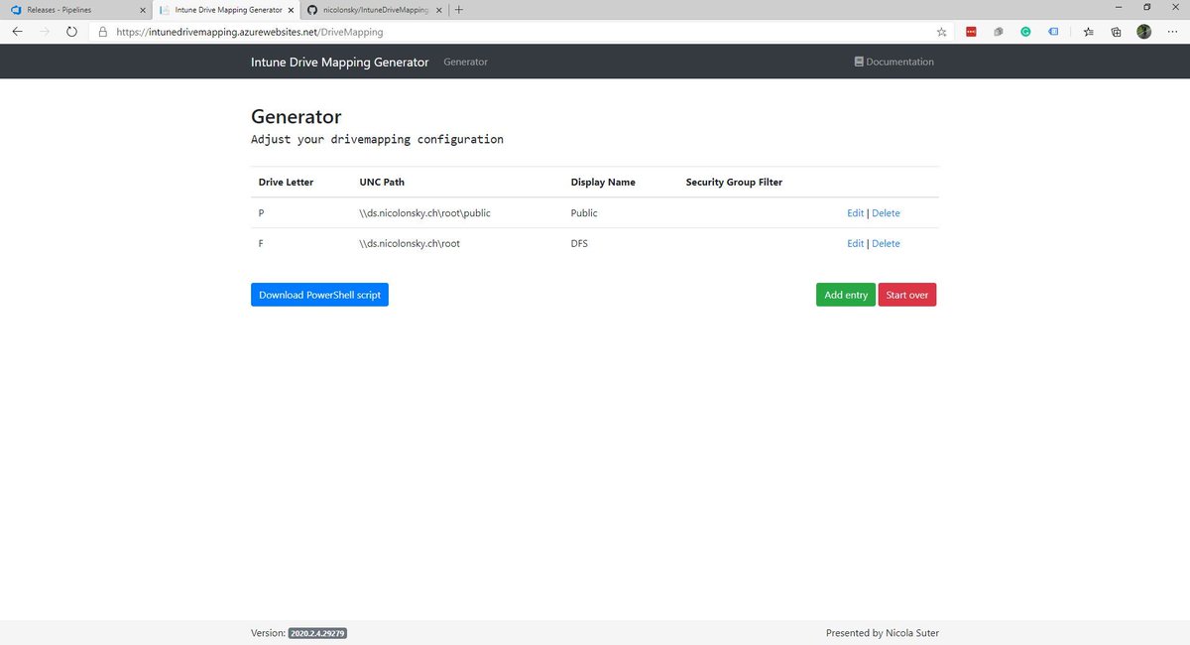Screen dimensions: 1190x645
Task: Reload the current page
Action: [71, 32]
